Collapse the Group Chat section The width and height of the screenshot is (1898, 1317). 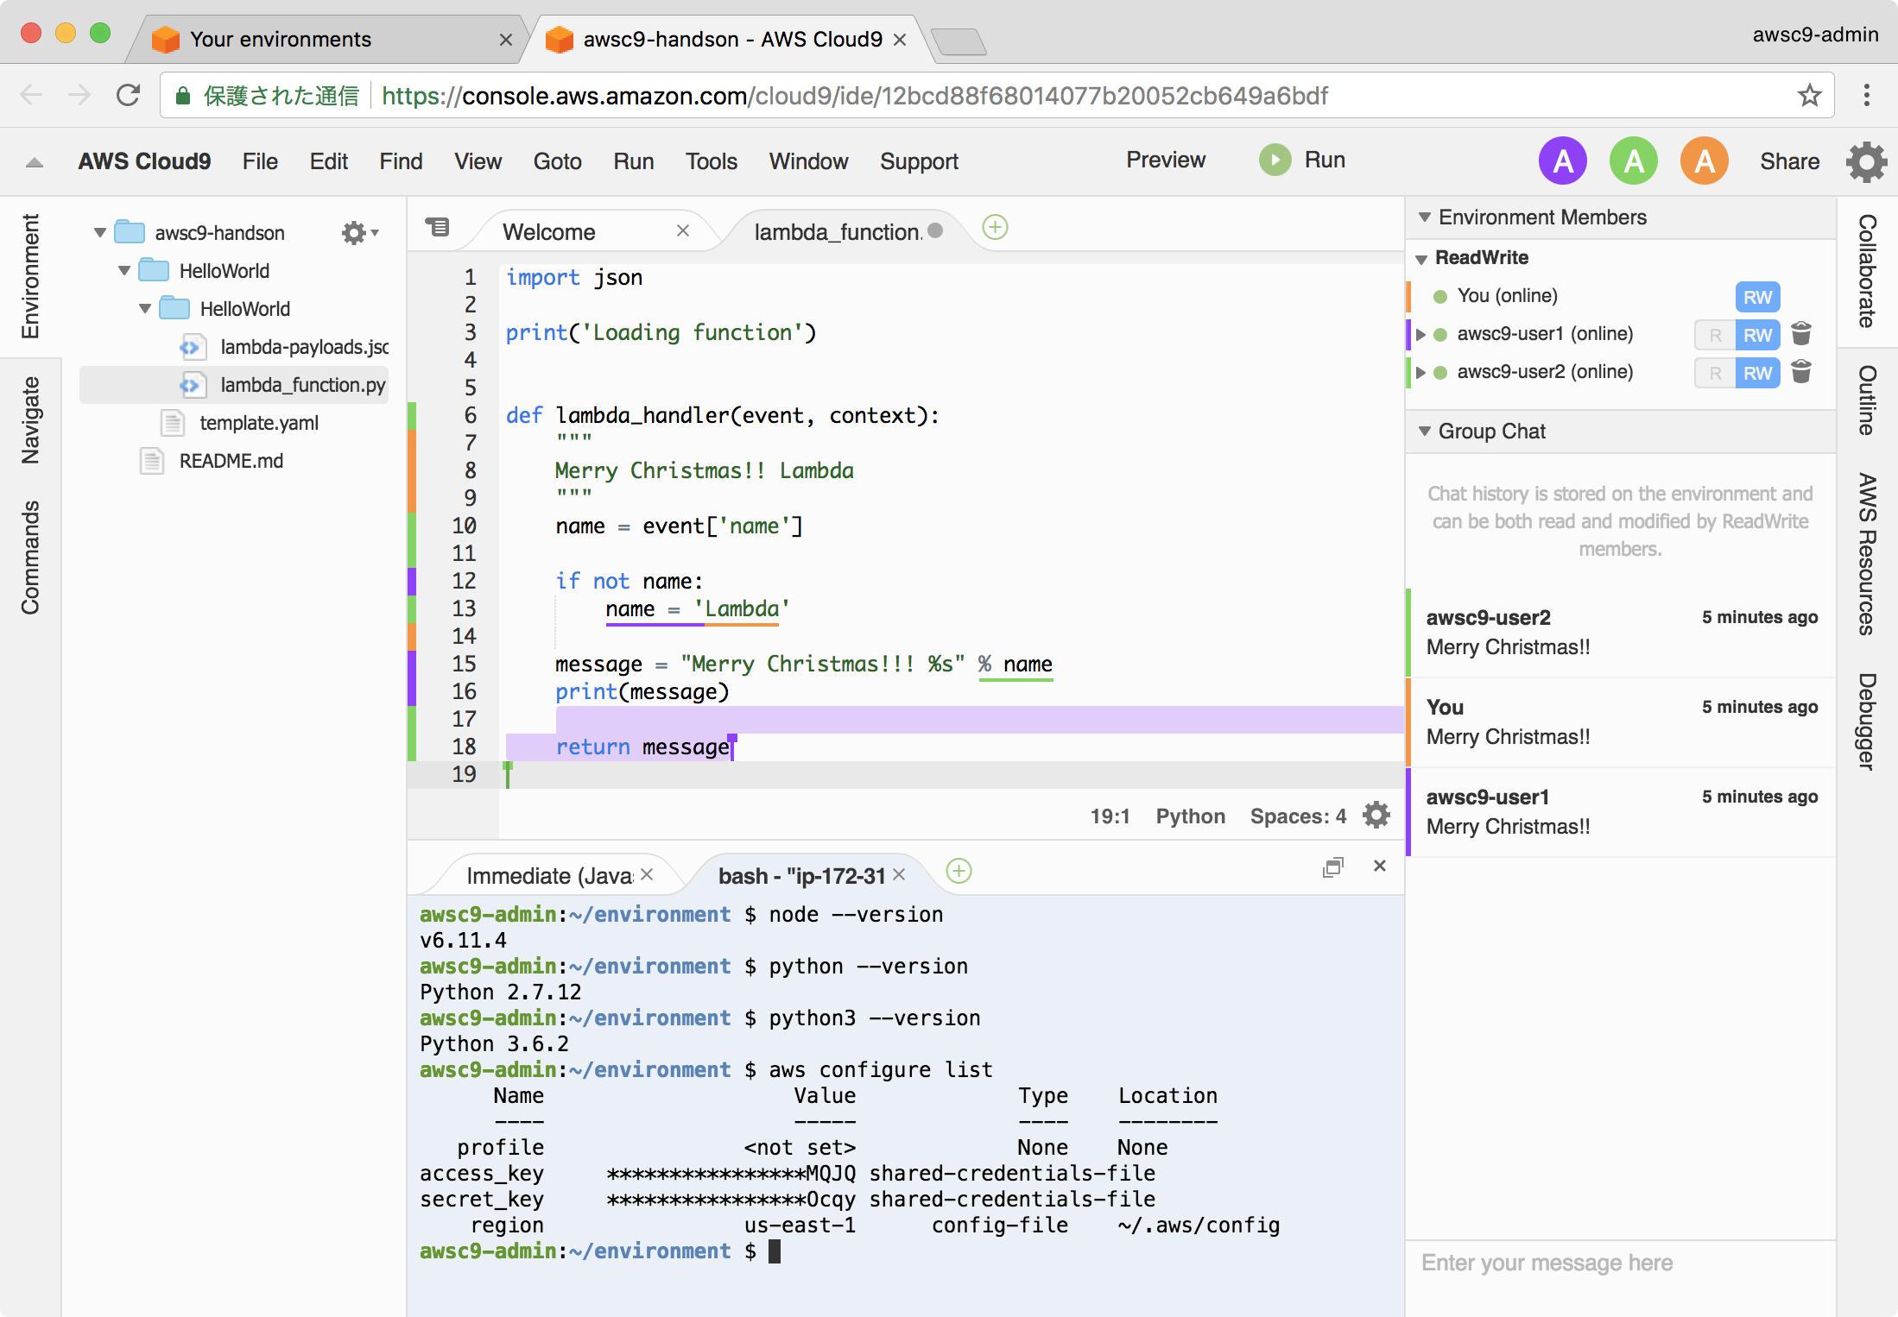coord(1425,431)
